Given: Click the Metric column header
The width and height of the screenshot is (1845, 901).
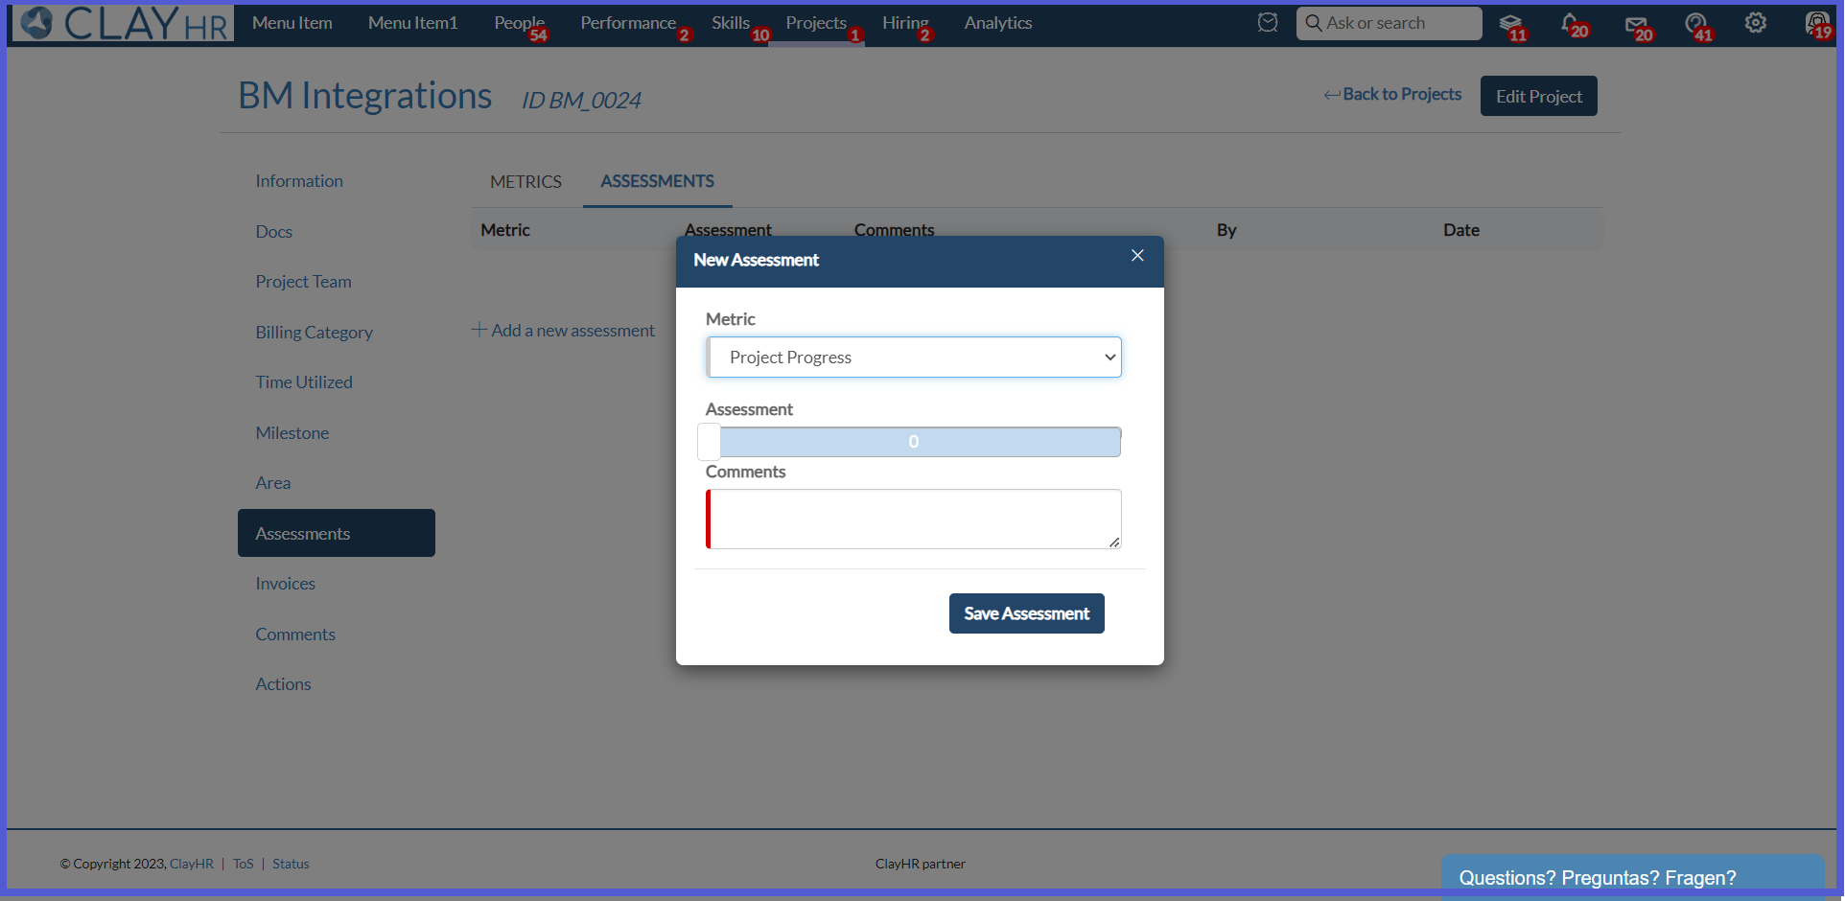Looking at the screenshot, I should tap(505, 230).
